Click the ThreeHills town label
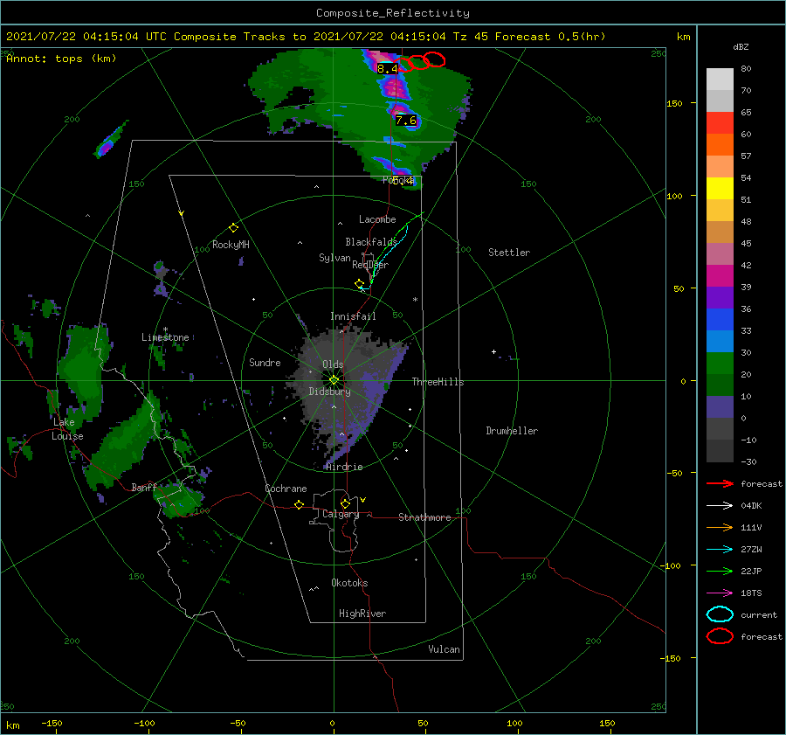Viewport: 786px width, 735px height. click(x=438, y=382)
